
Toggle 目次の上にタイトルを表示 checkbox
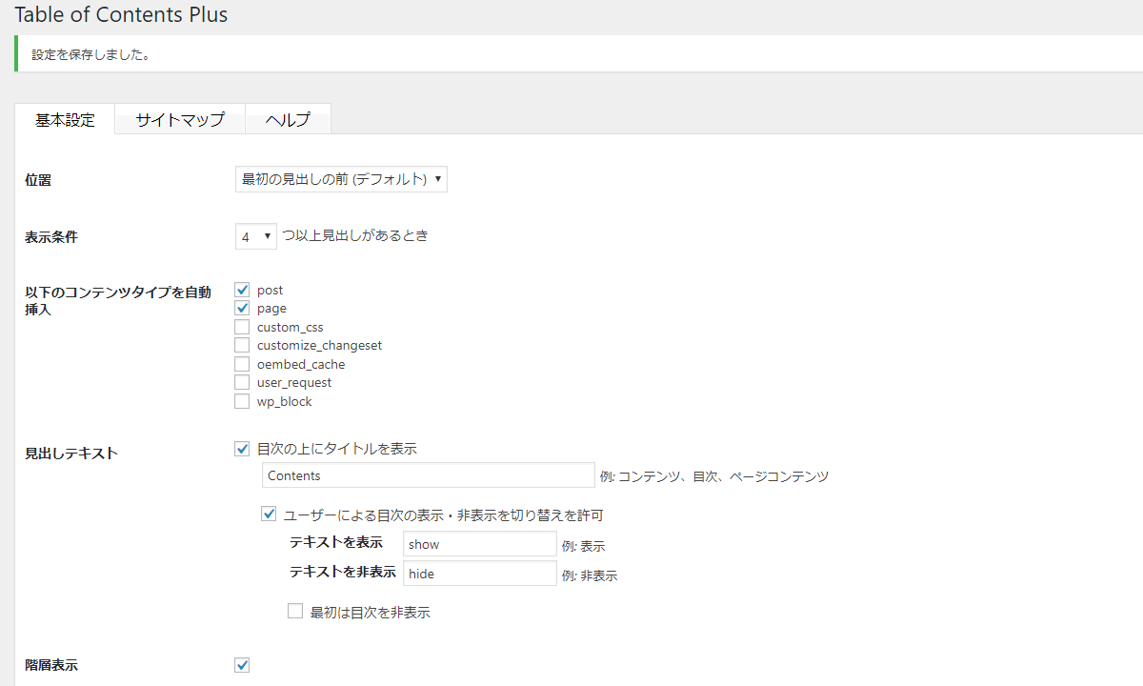(242, 449)
